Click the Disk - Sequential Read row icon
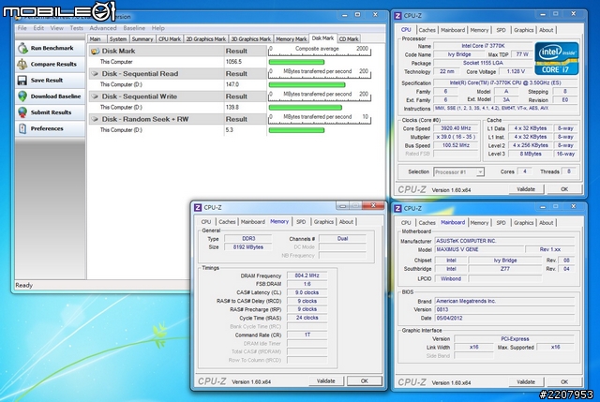This screenshot has height=402, width=600. click(95, 73)
